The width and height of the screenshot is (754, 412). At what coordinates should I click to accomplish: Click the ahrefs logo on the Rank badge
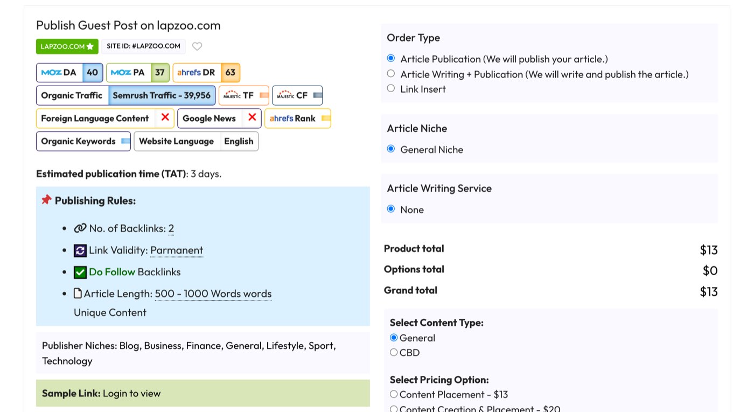click(281, 118)
